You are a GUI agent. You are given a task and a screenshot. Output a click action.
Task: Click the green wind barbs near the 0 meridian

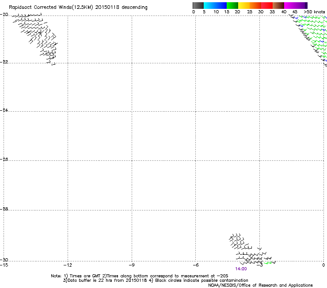pos(312,38)
